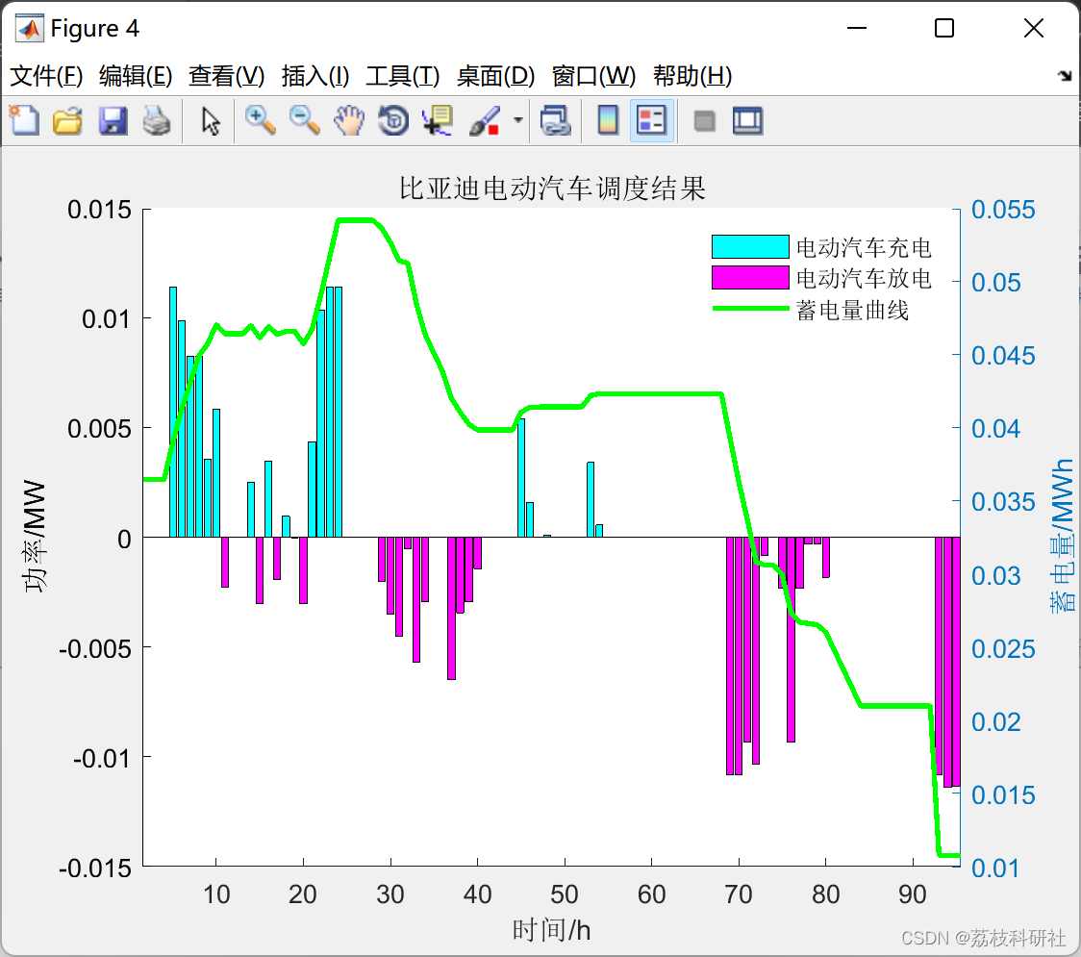This screenshot has width=1081, height=957.
Task: Click x-axis tick label 10
Action: [x=215, y=894]
